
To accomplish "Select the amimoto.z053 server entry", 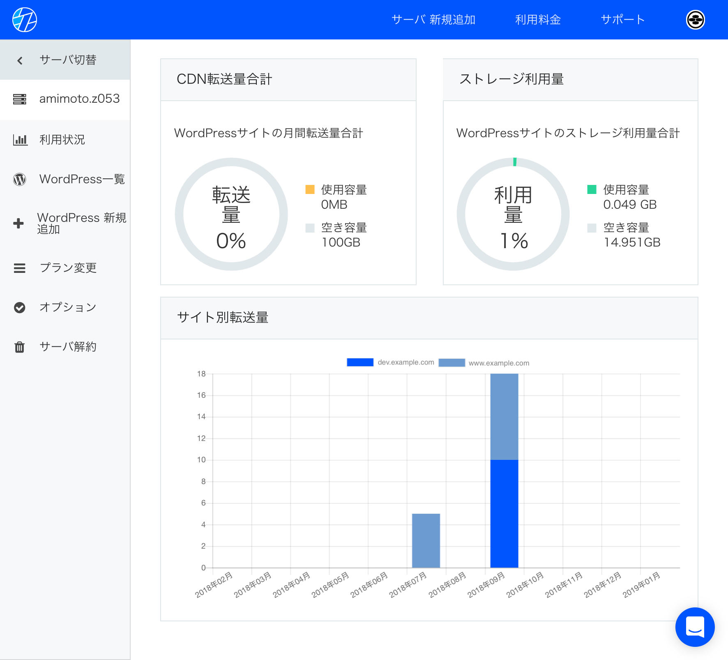I will coord(65,99).
